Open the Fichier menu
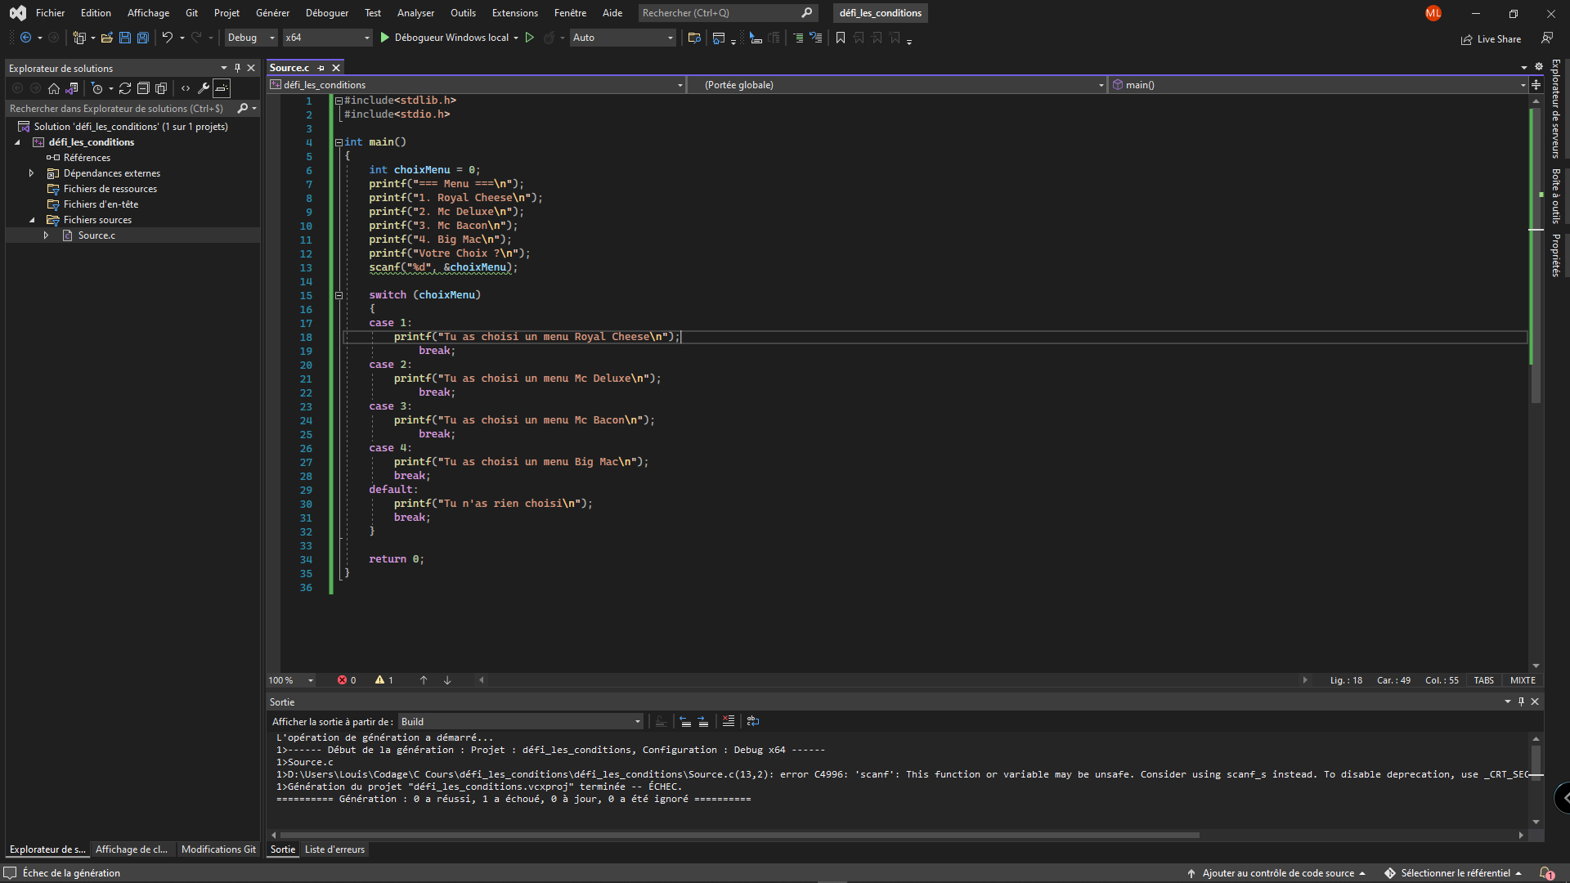 [x=51, y=13]
